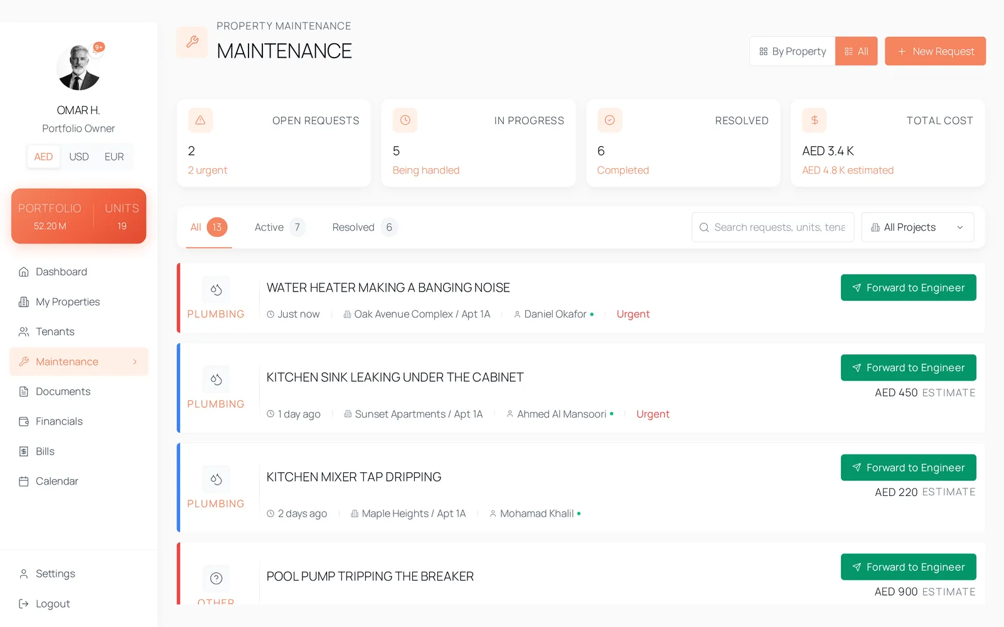Open Dashboard from the sidebar
Screen dimensions: 1004x627
79,271
